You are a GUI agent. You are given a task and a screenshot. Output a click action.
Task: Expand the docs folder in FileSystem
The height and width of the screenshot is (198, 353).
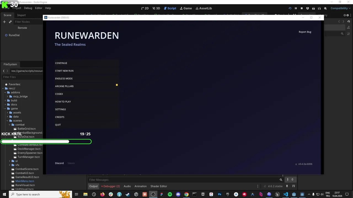click(x=5, y=105)
